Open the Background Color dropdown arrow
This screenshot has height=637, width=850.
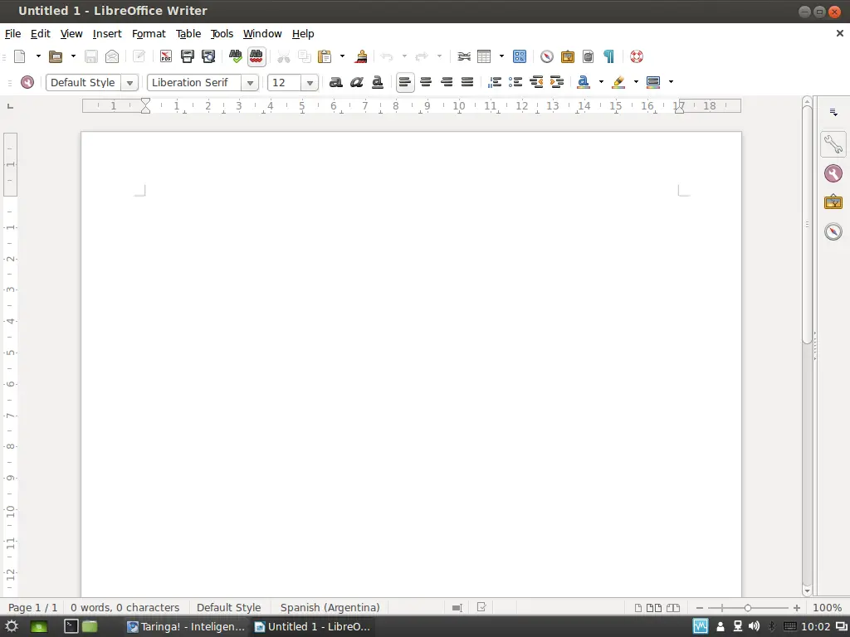671,82
